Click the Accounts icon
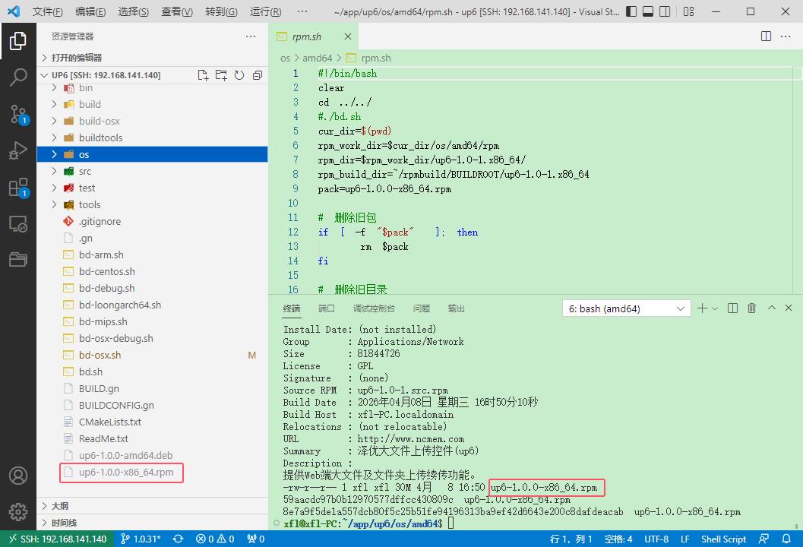The image size is (803, 547). (x=18, y=476)
